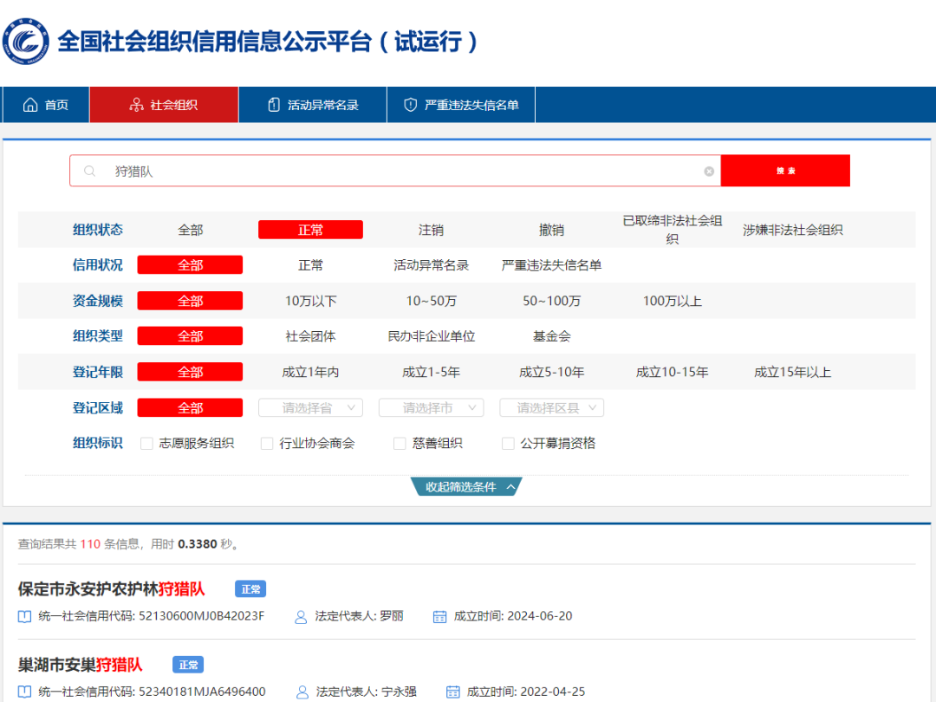Open the 请选择区县 district dropdown
Viewport: 936px width, 702px height.
(x=551, y=407)
